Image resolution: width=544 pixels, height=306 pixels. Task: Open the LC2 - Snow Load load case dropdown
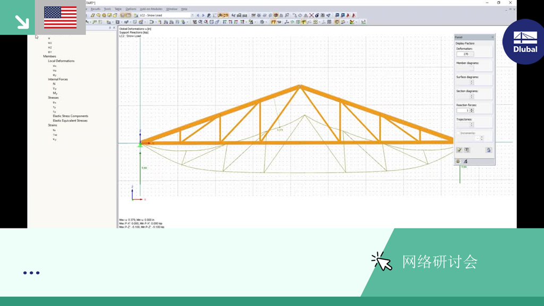point(192,15)
